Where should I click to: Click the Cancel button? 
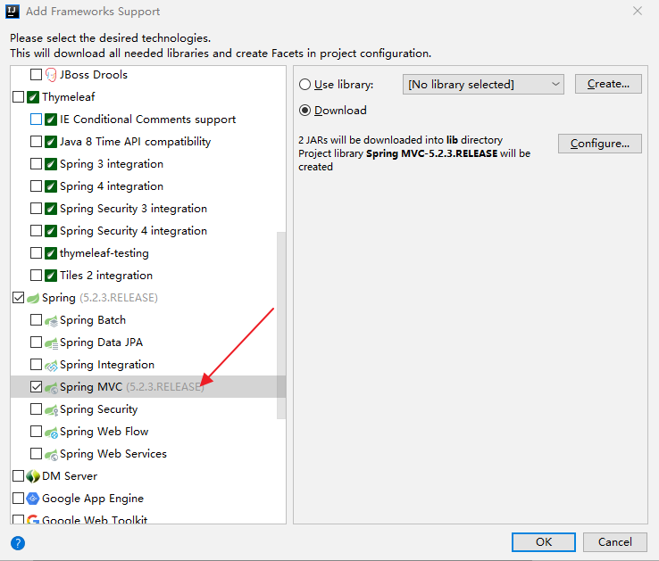click(615, 542)
